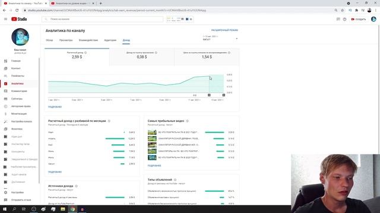380x213 pixels.
Task: Select the Доход tab
Action: (126, 40)
